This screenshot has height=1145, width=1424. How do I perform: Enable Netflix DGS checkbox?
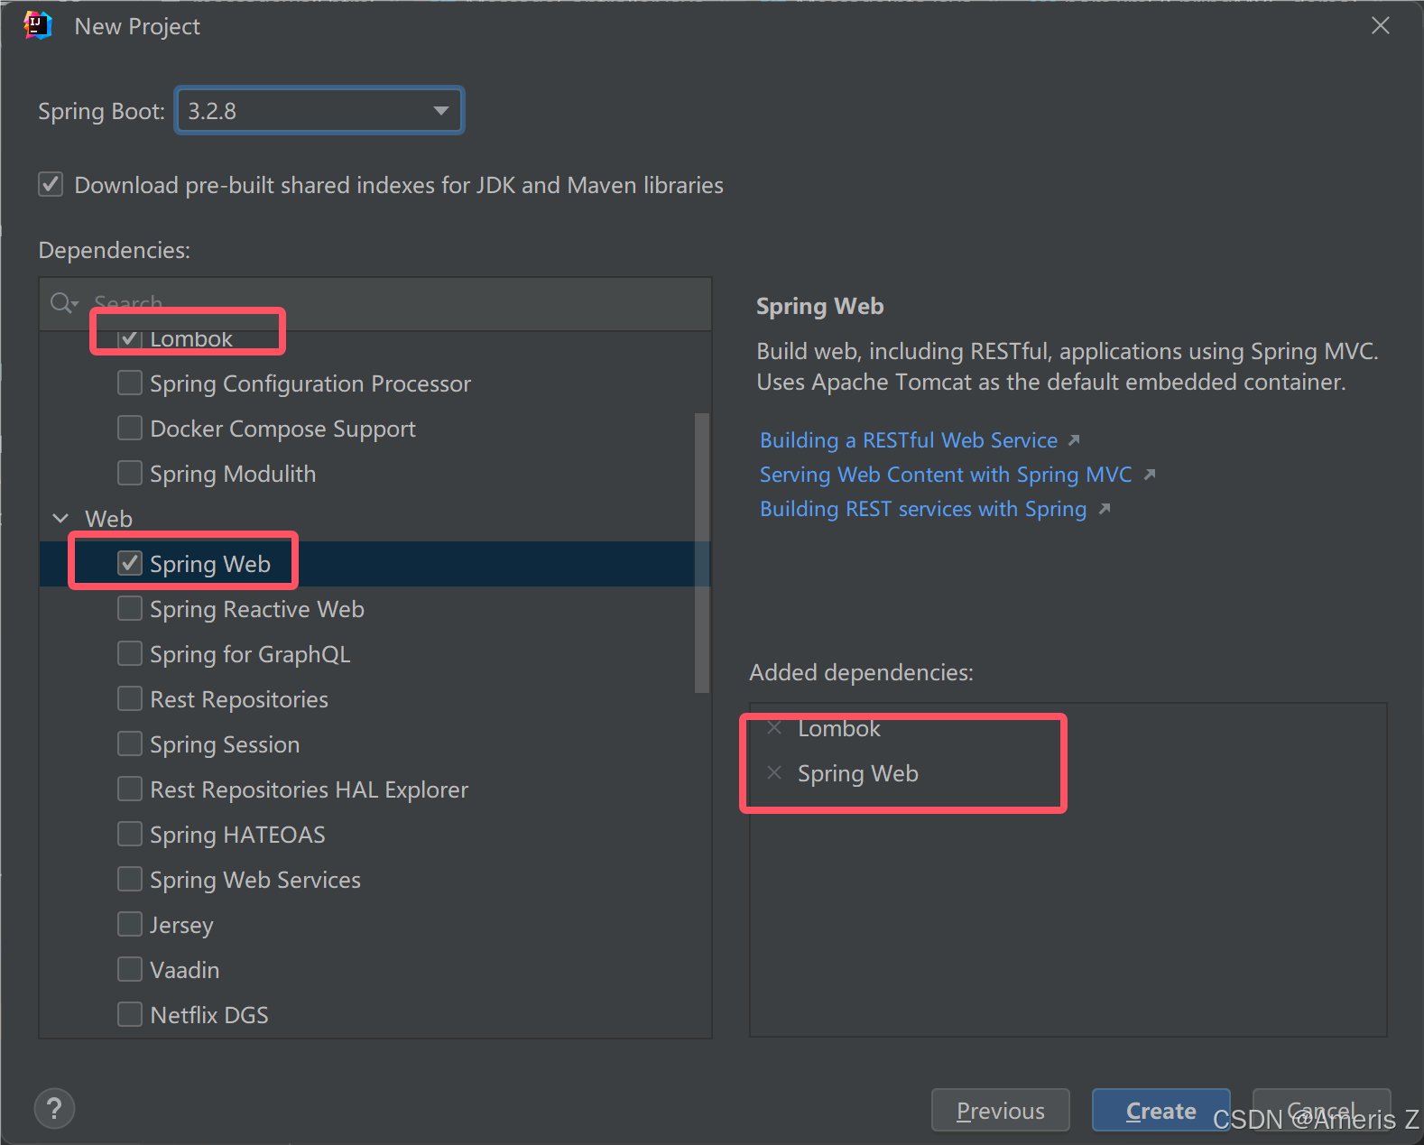130,1014
